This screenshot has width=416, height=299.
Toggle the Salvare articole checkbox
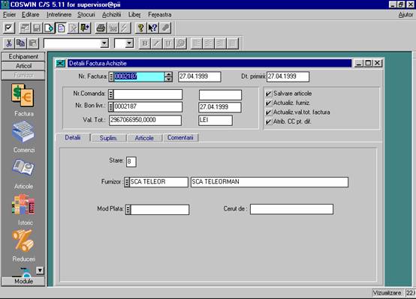click(x=269, y=94)
